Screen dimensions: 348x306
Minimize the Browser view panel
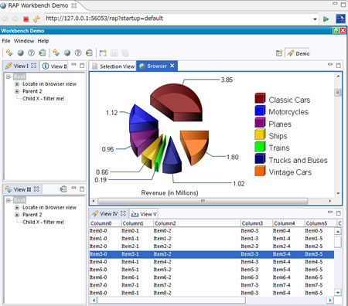click(330, 64)
